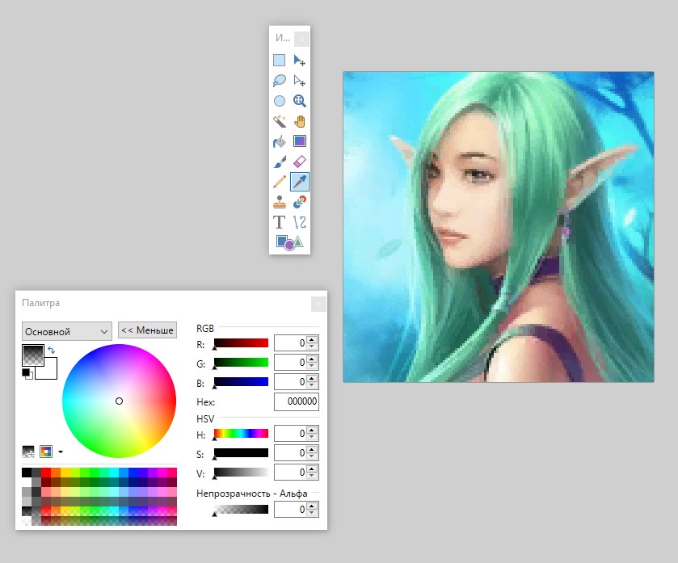Select the Move Selected Pixels tool
Screen dimensions: 678x563
[x=299, y=60]
